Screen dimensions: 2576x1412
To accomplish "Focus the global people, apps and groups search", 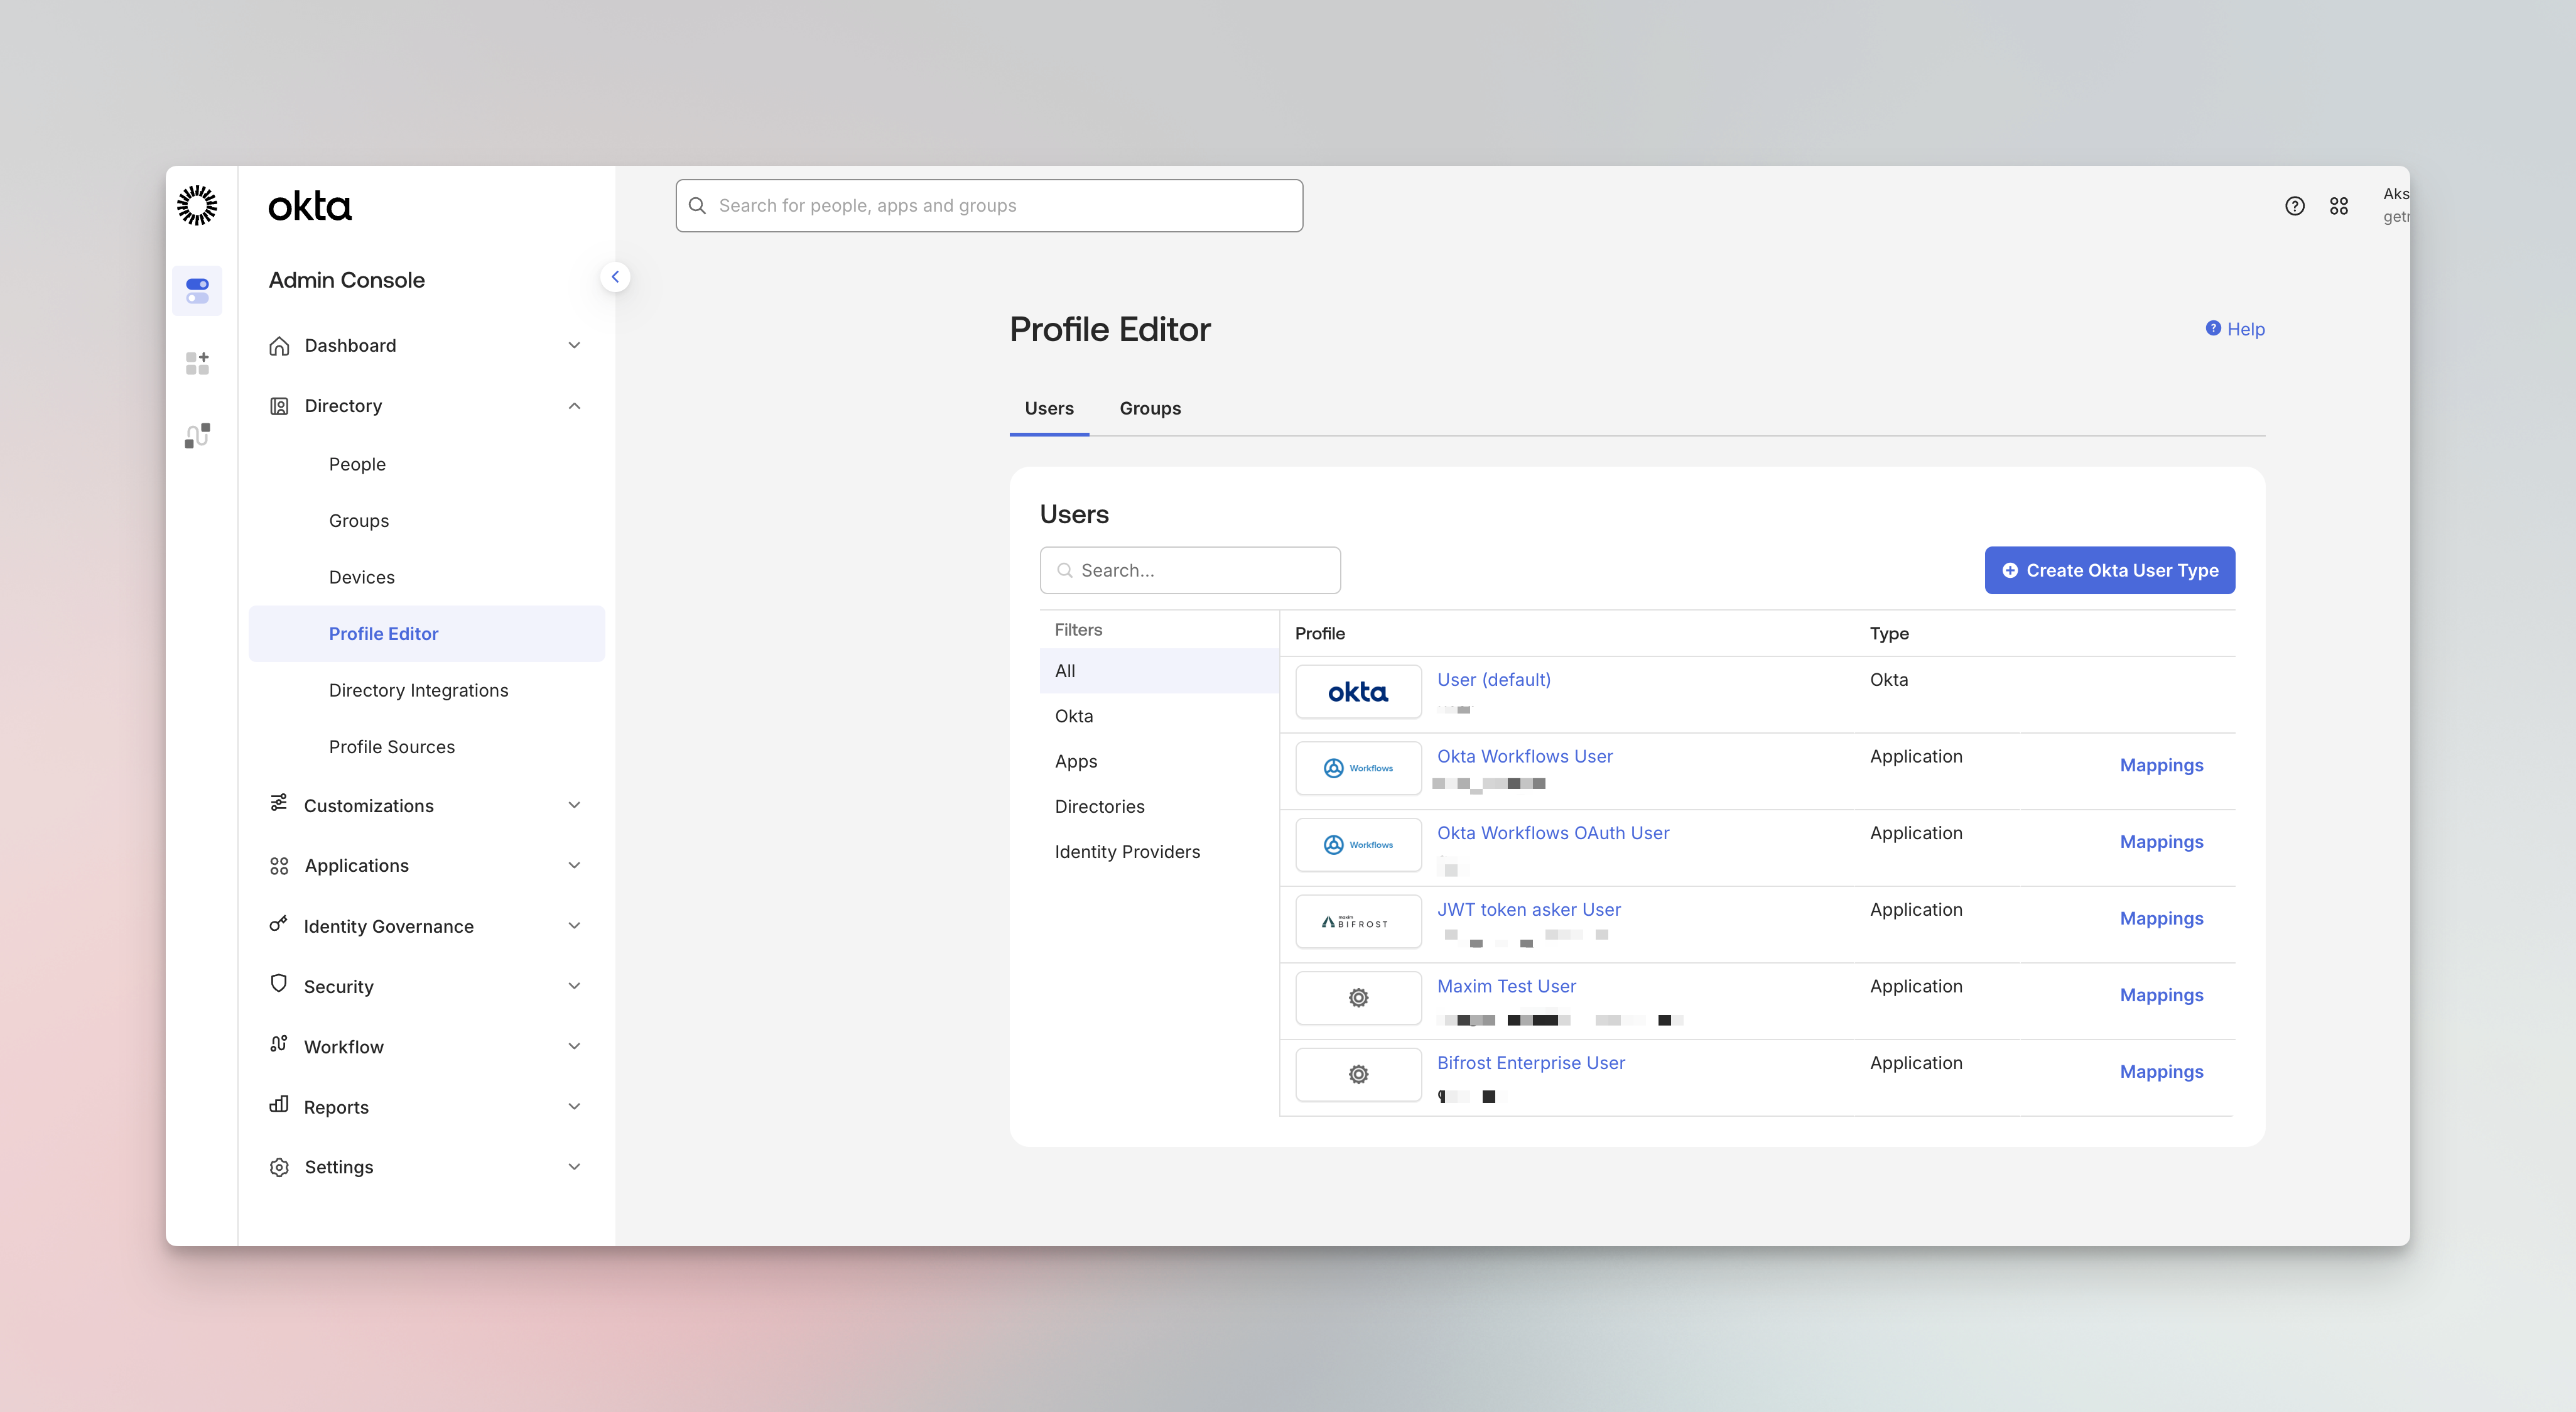I will 989,206.
